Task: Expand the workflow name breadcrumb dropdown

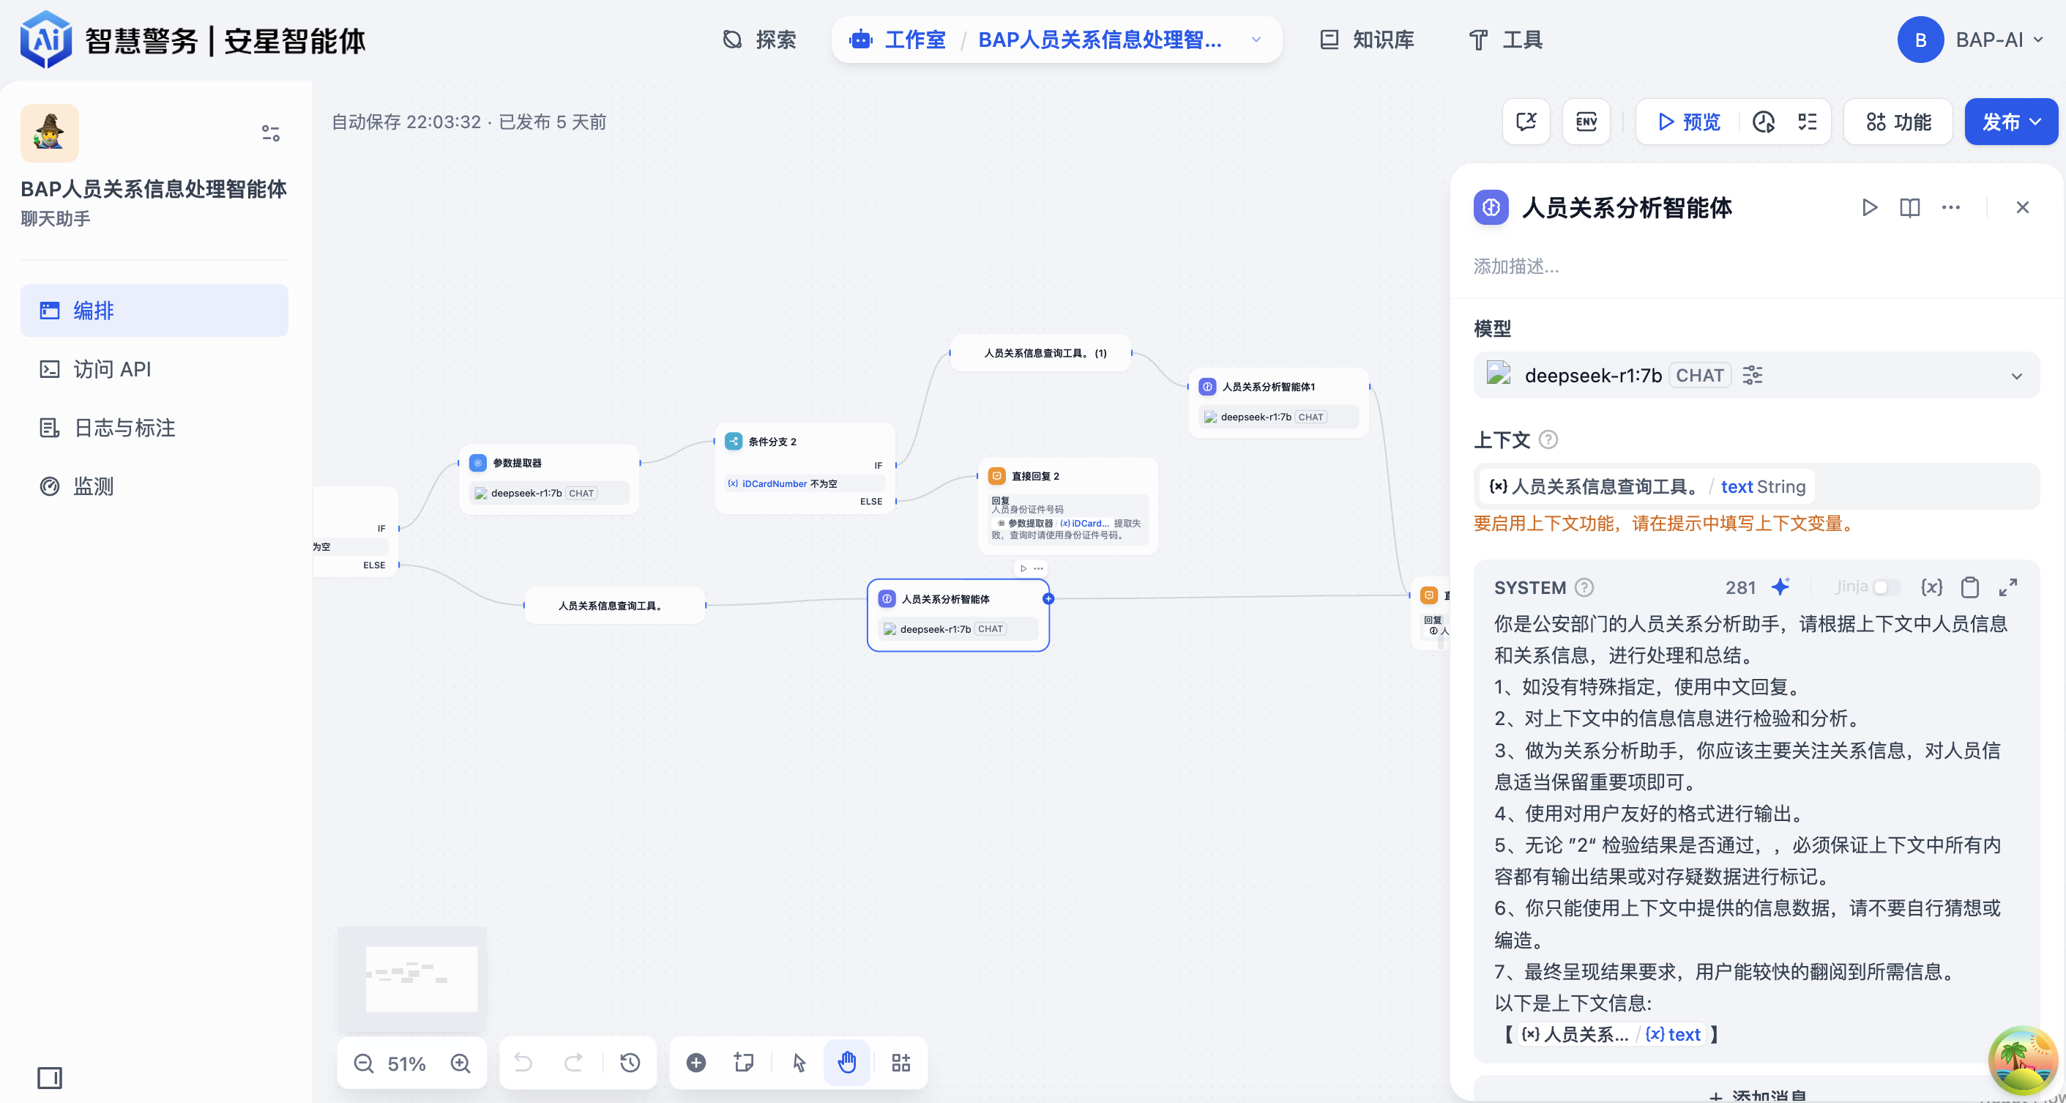Action: pyautogui.click(x=1255, y=40)
